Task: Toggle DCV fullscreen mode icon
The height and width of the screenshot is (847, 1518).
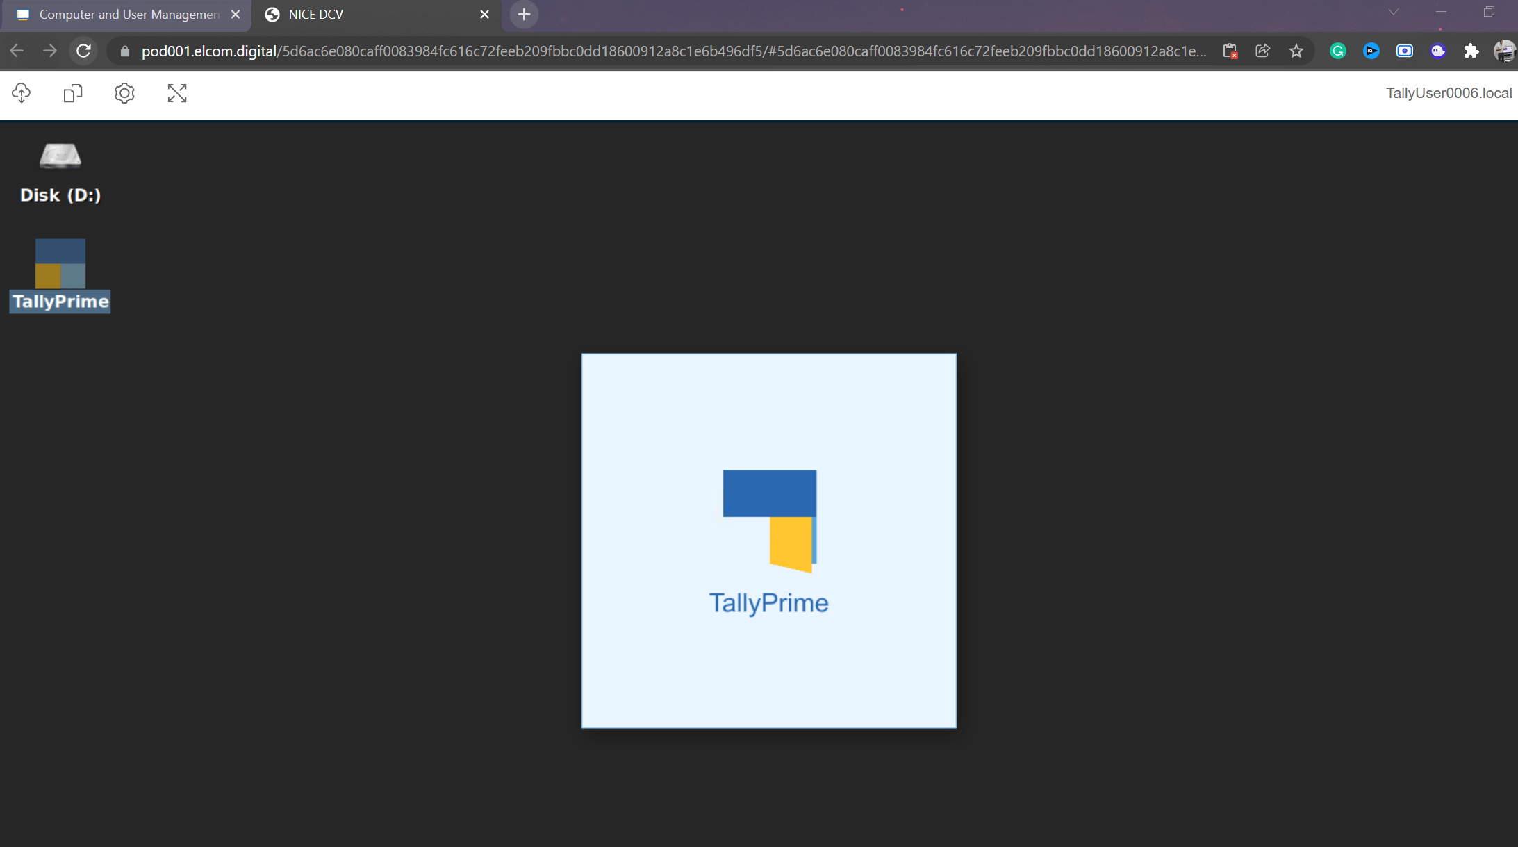Action: [x=177, y=93]
